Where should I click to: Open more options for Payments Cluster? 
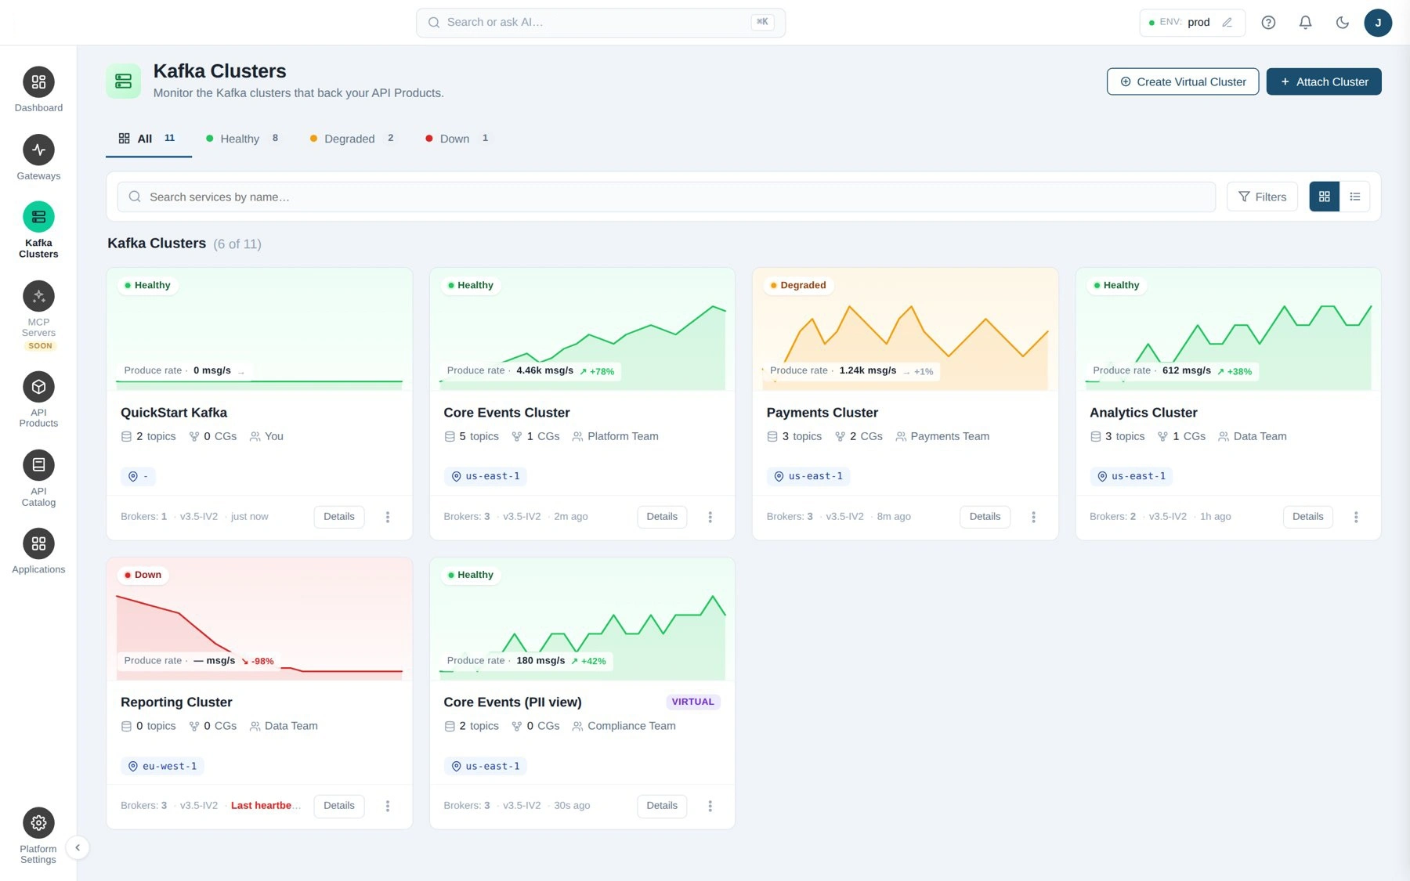tap(1033, 517)
